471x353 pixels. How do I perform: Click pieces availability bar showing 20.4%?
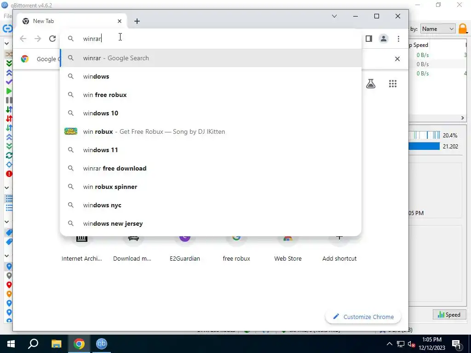pos(424,135)
